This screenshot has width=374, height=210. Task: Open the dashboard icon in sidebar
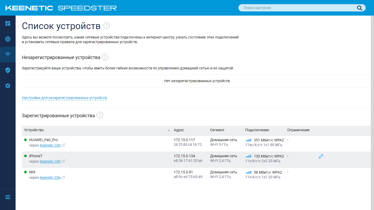click(8, 23)
